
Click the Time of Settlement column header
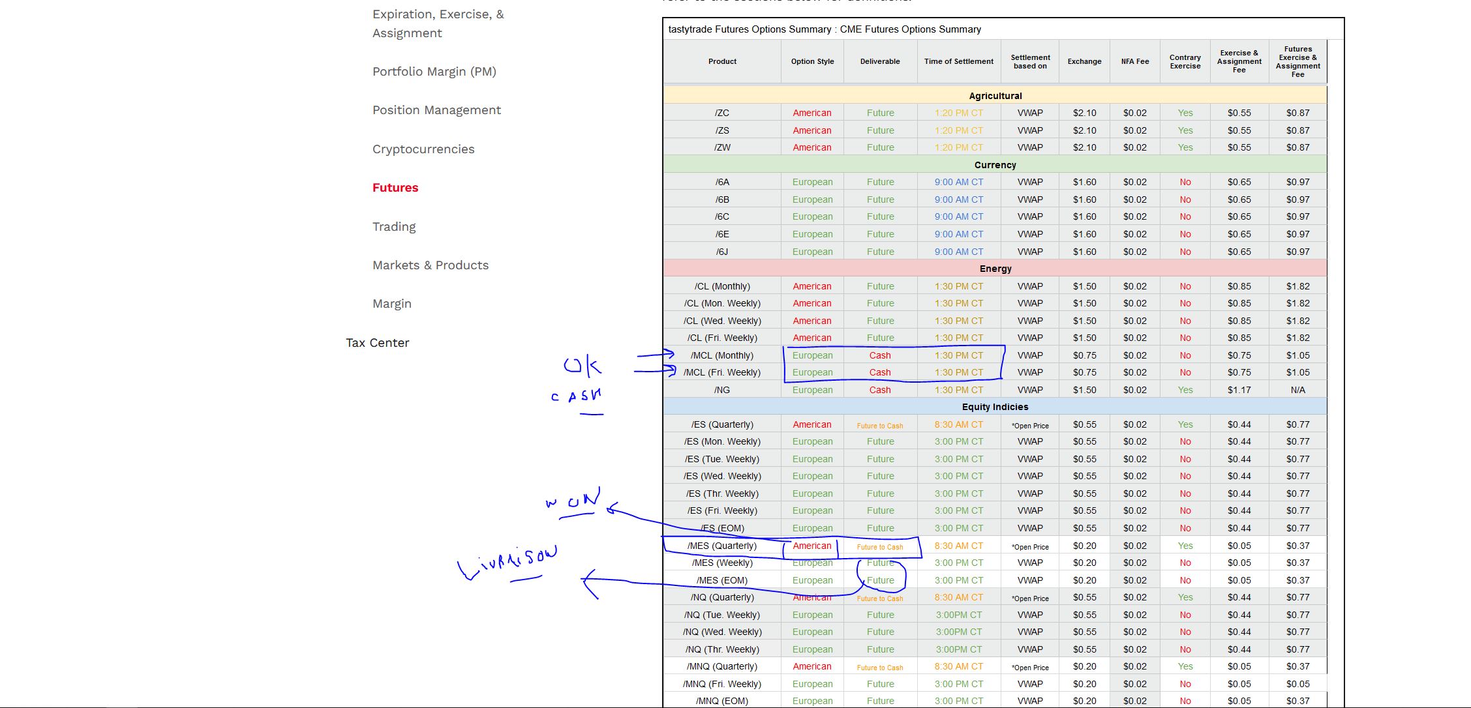tap(958, 61)
